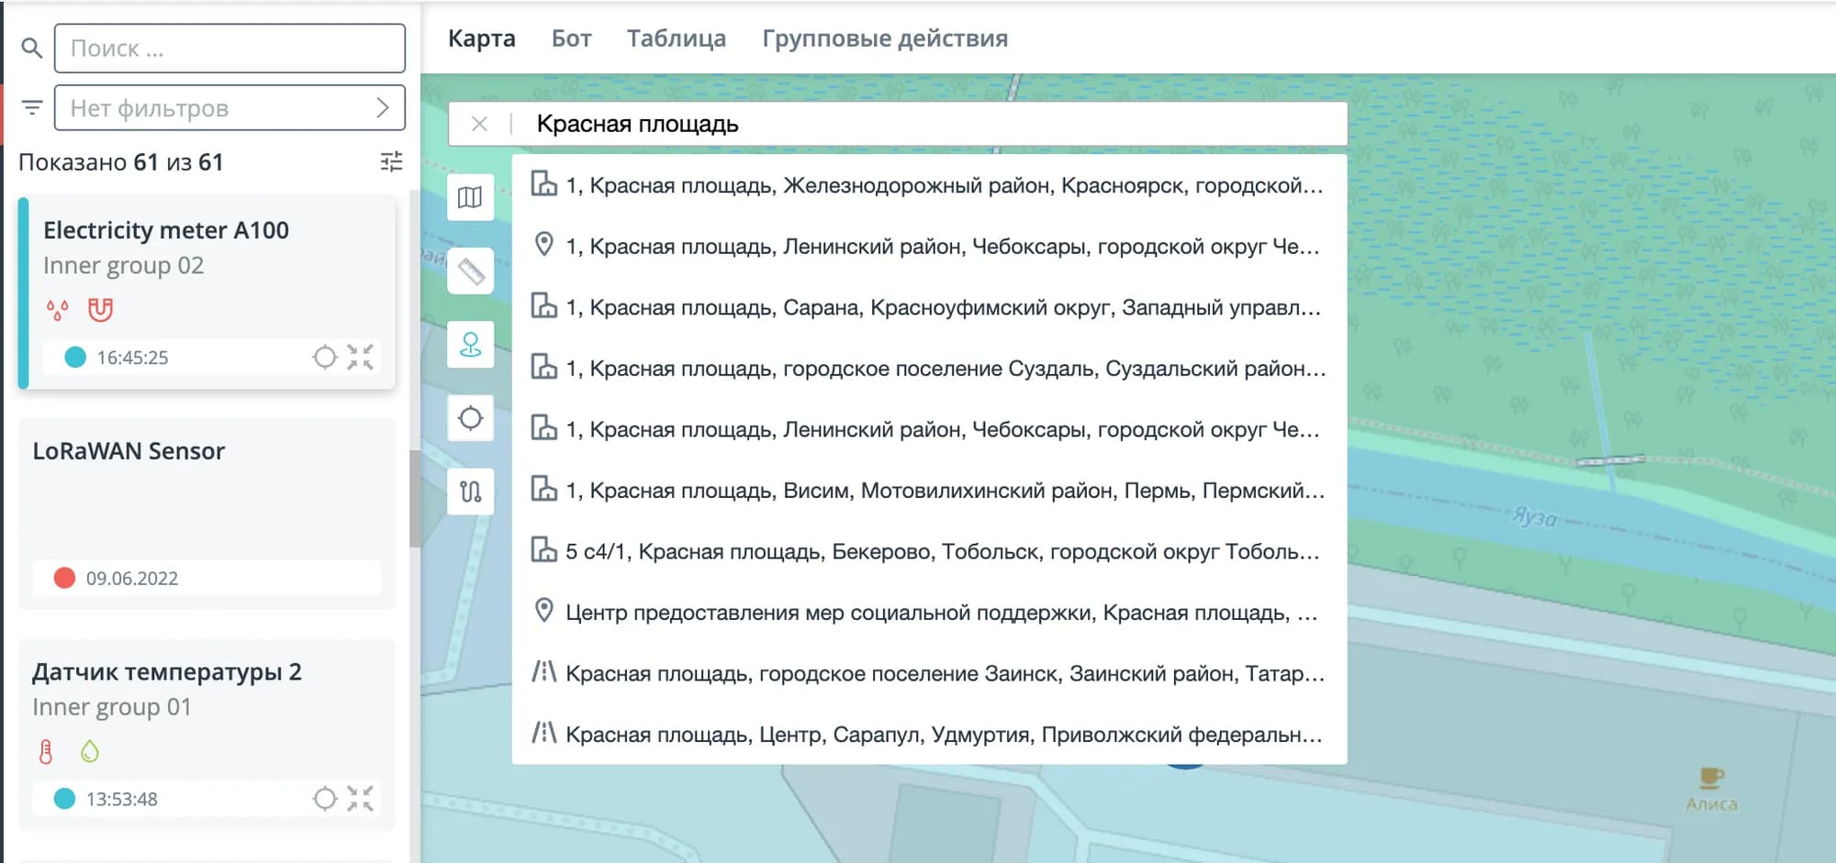Viewport: 1836px width, 863px height.
Task: Click the Поиск device search field
Action: 229,49
